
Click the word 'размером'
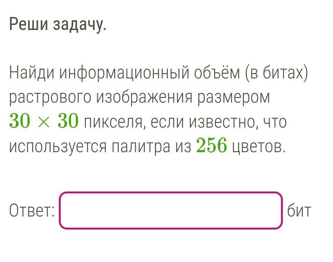point(234,98)
